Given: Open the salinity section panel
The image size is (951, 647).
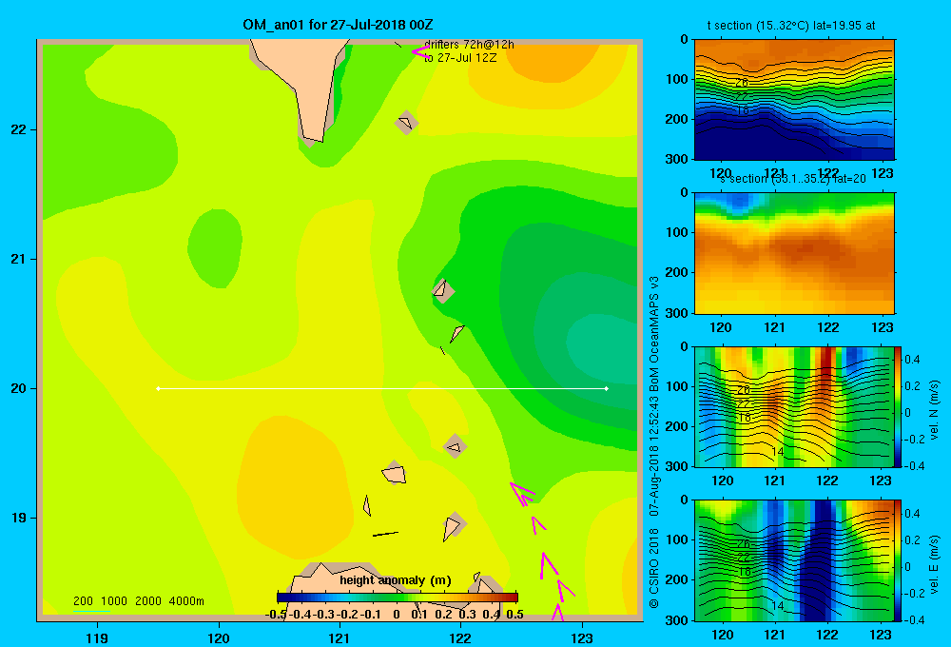Looking at the screenshot, I should coord(794,253).
